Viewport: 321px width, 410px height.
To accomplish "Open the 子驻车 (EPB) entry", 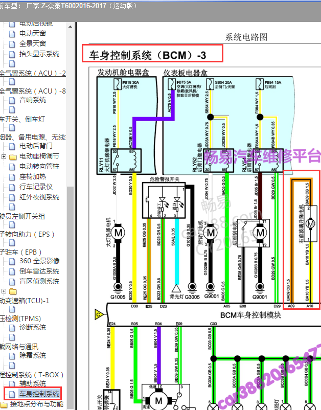I will coord(21,252).
